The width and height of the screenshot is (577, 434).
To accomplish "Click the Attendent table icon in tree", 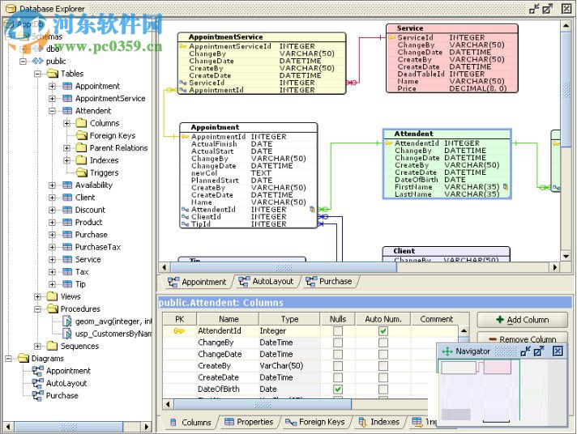I will coord(67,111).
